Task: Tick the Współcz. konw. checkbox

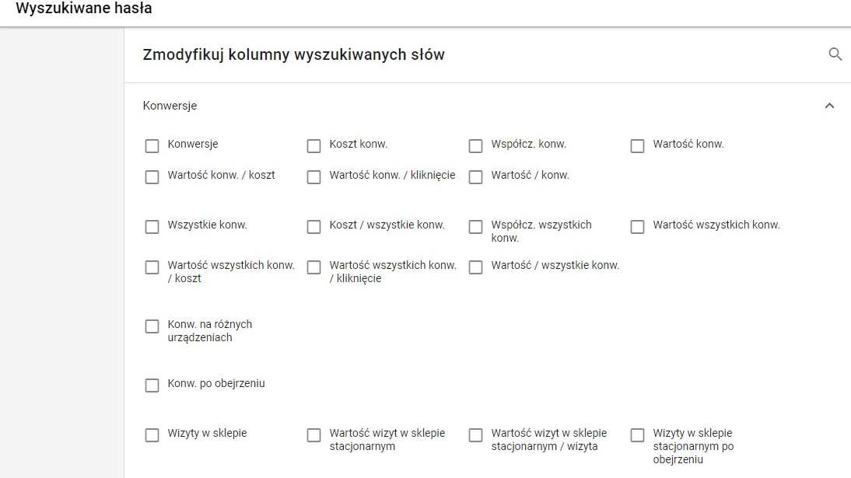Action: point(475,146)
